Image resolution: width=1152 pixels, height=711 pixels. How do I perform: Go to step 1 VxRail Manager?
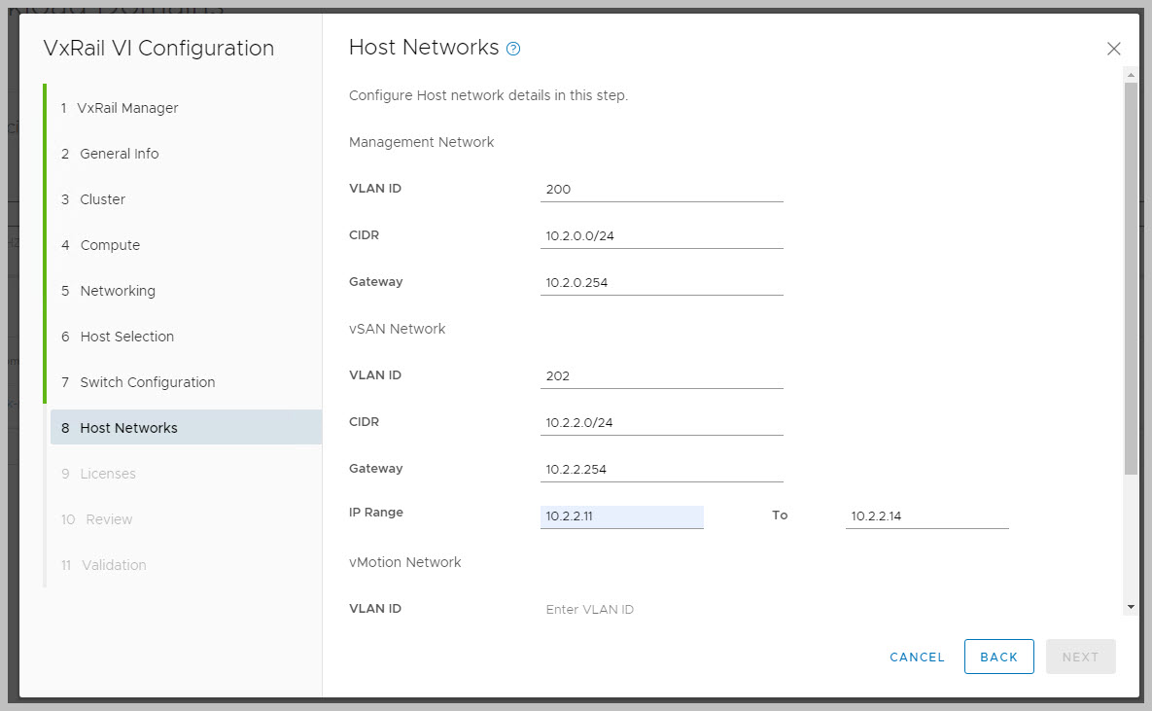pos(128,108)
